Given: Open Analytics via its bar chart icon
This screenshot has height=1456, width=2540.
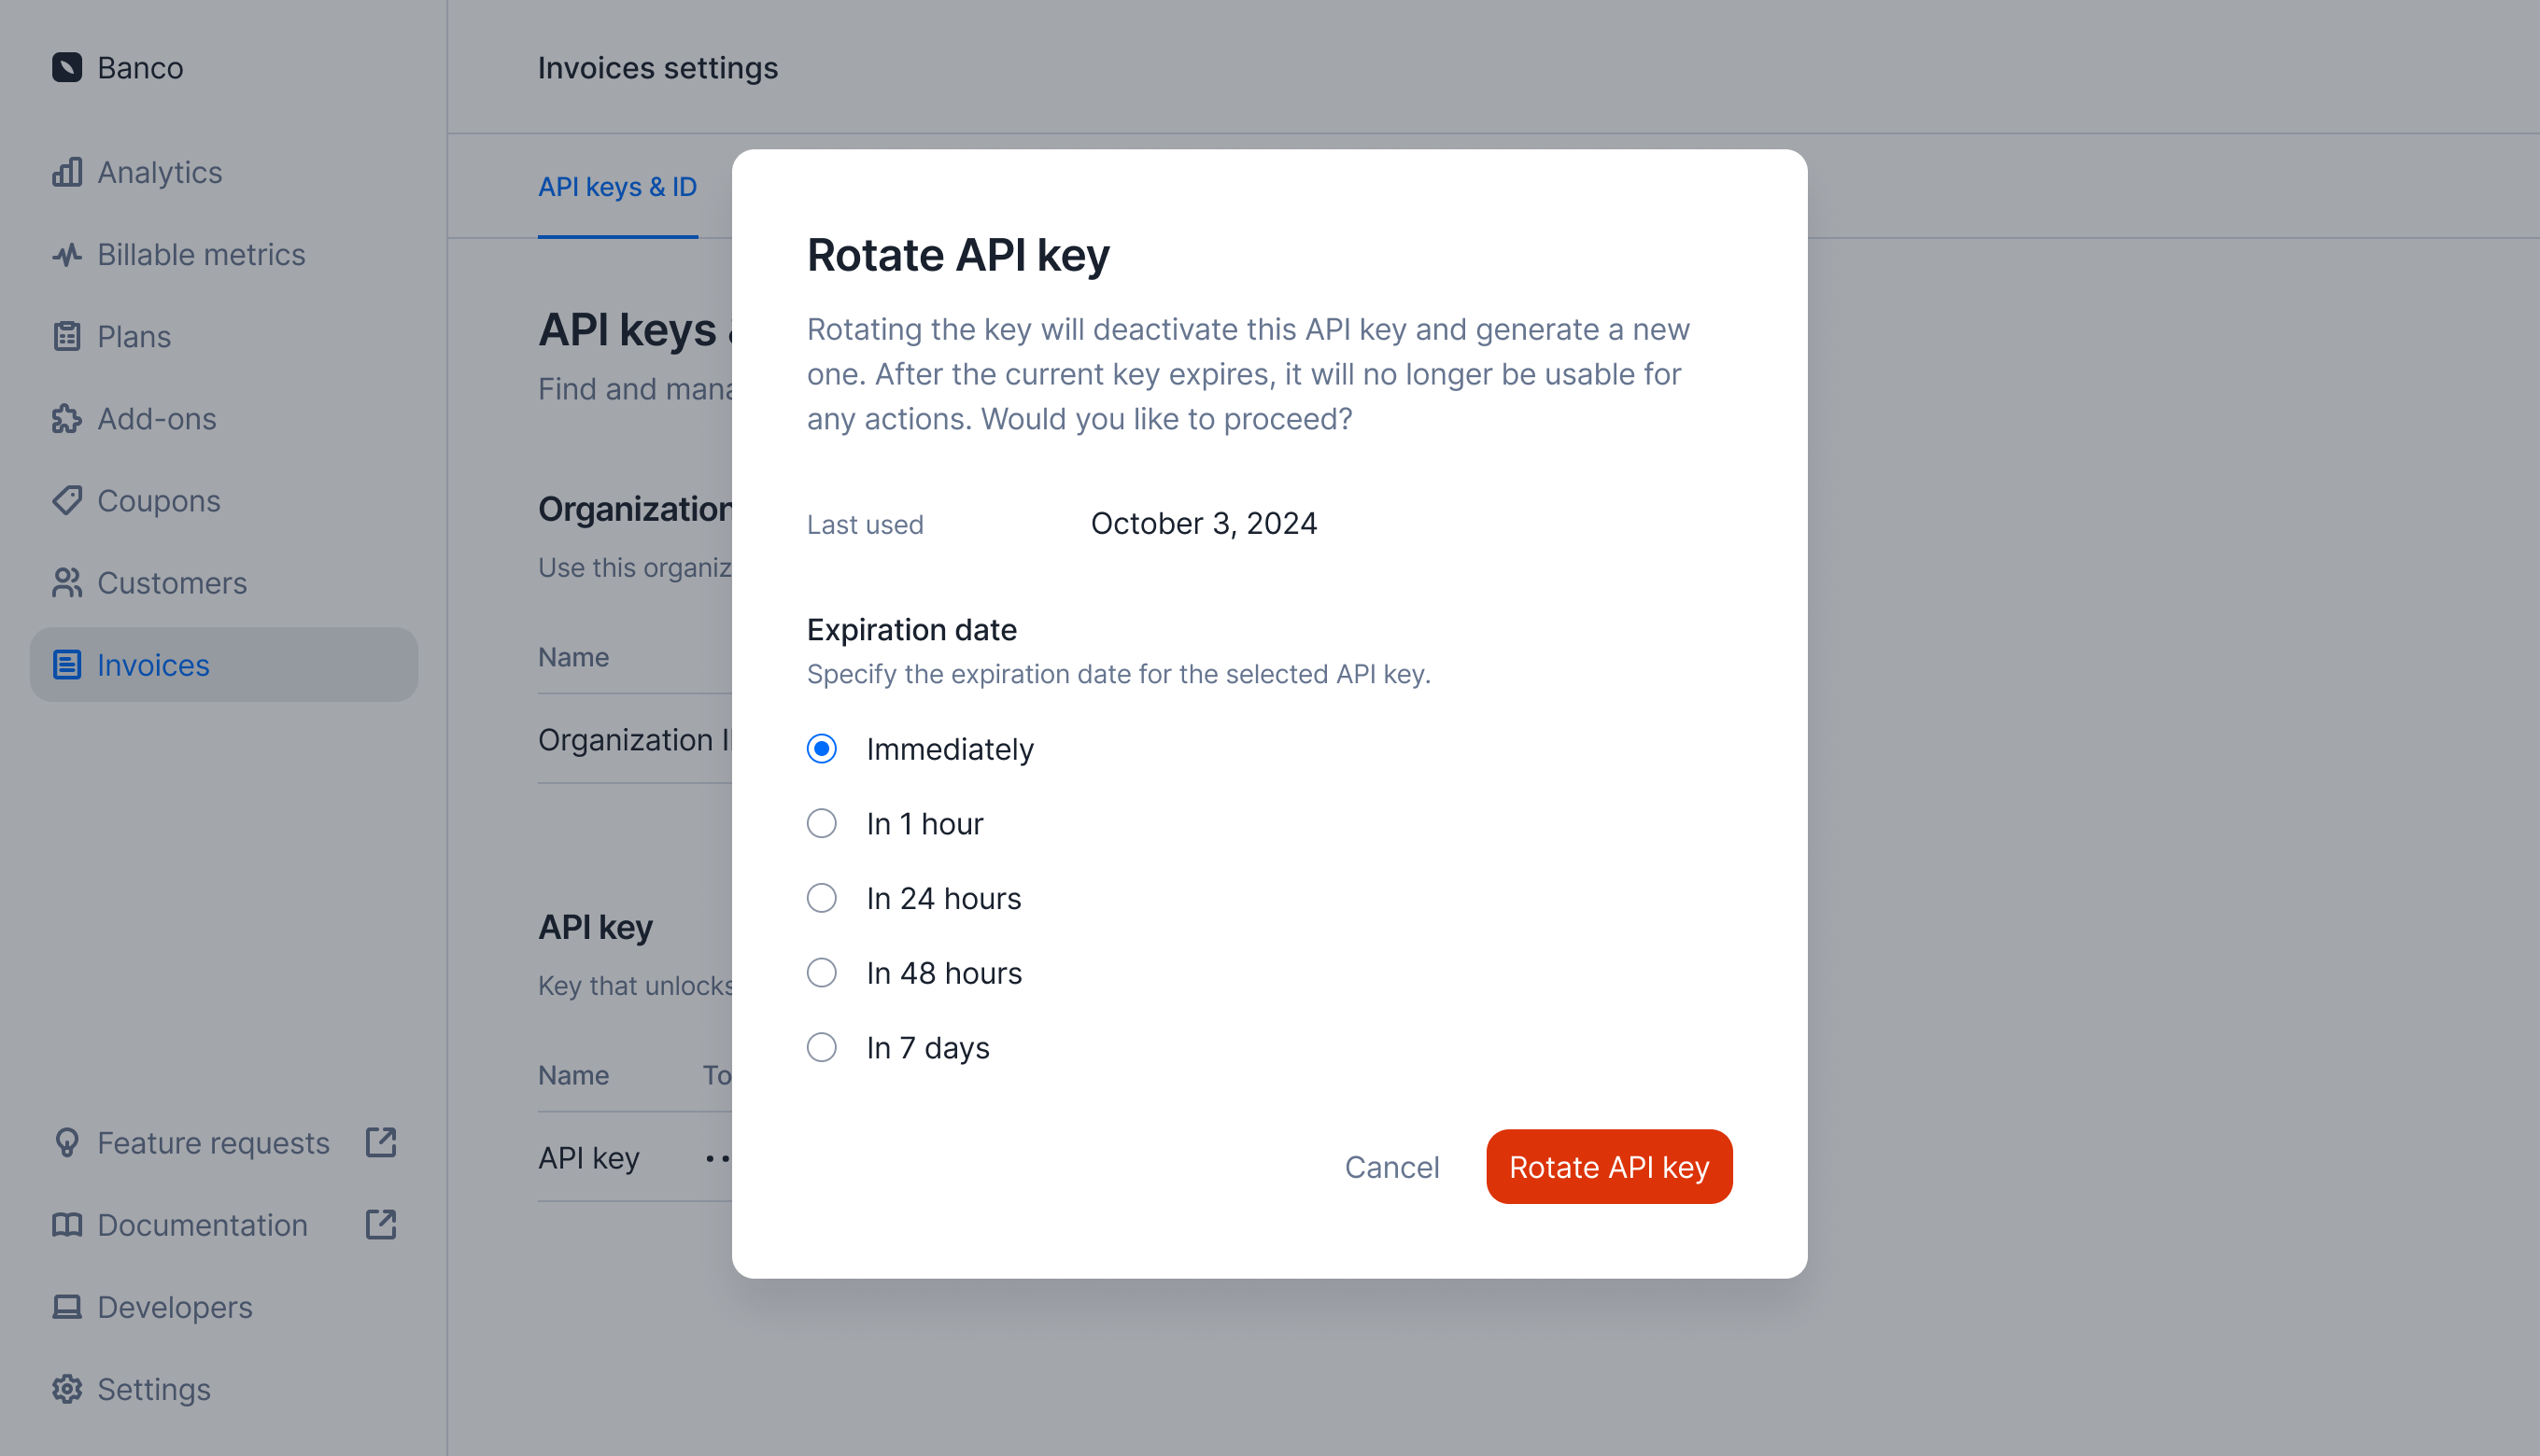Looking at the screenshot, I should pos(67,172).
